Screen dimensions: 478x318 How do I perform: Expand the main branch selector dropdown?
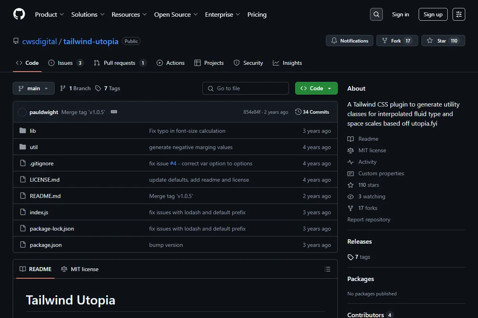(x=33, y=88)
